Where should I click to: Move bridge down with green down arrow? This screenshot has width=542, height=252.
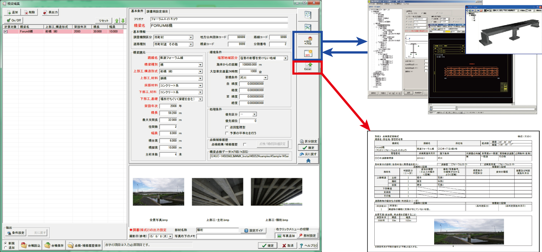tap(123, 21)
